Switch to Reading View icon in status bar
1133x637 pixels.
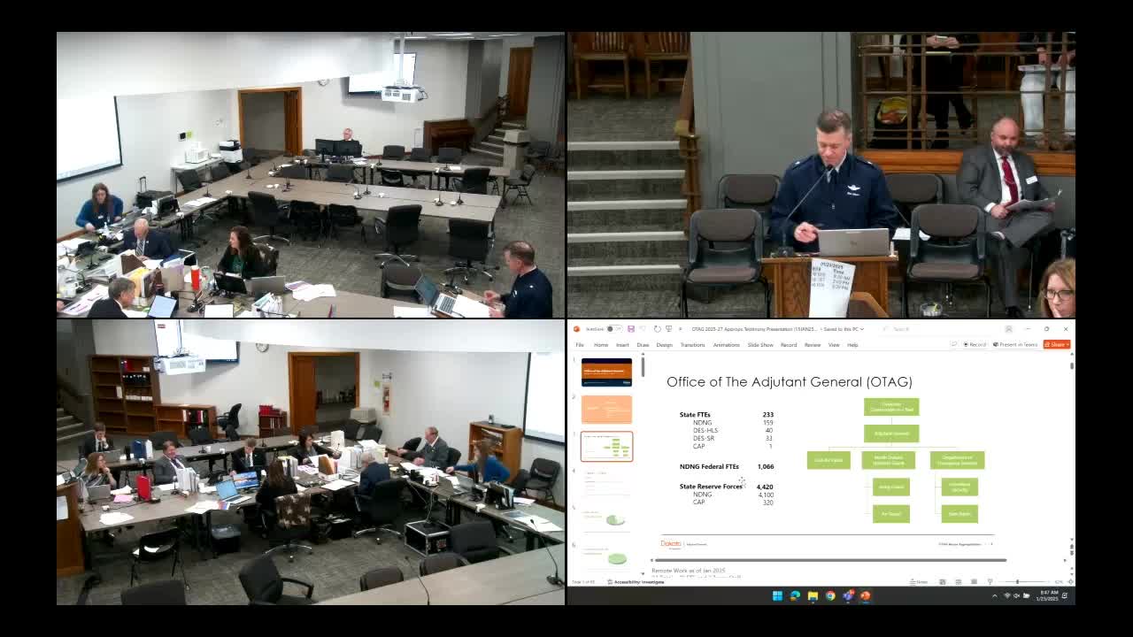(974, 582)
